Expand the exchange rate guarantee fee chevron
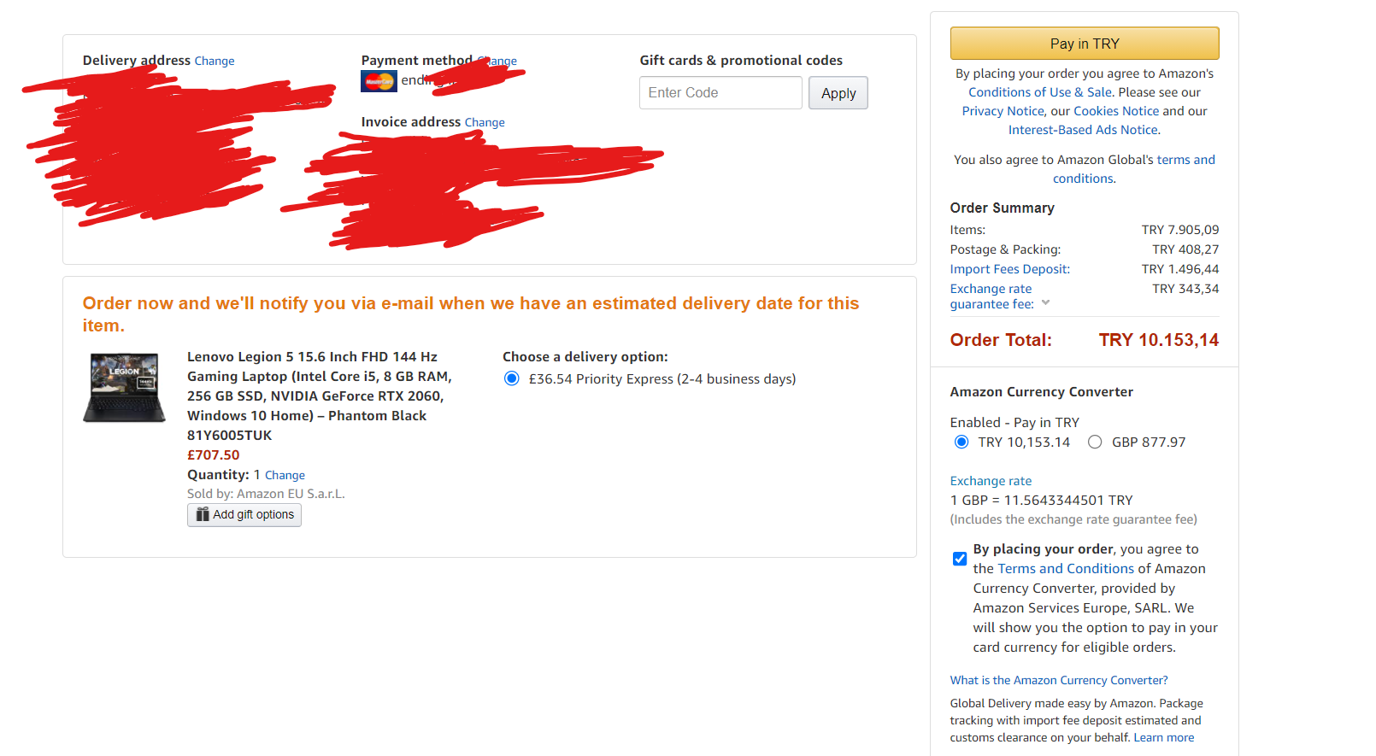 (1045, 302)
